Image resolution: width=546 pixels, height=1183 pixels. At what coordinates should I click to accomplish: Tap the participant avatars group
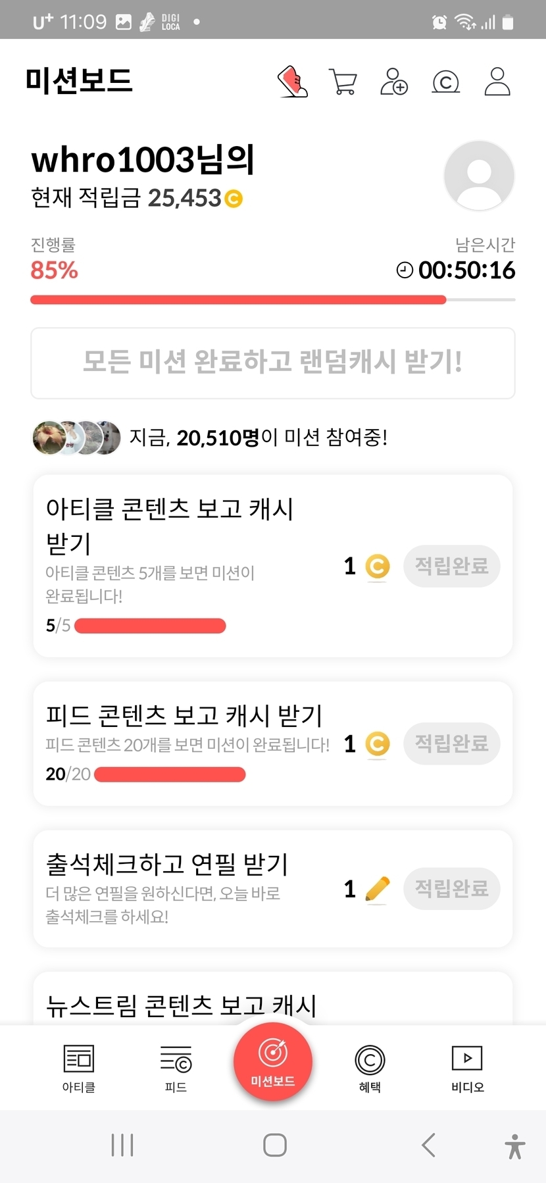tap(76, 438)
